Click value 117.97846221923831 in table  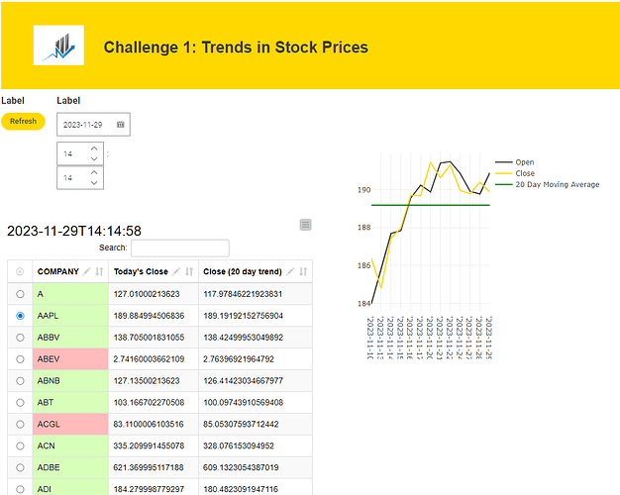click(x=243, y=294)
